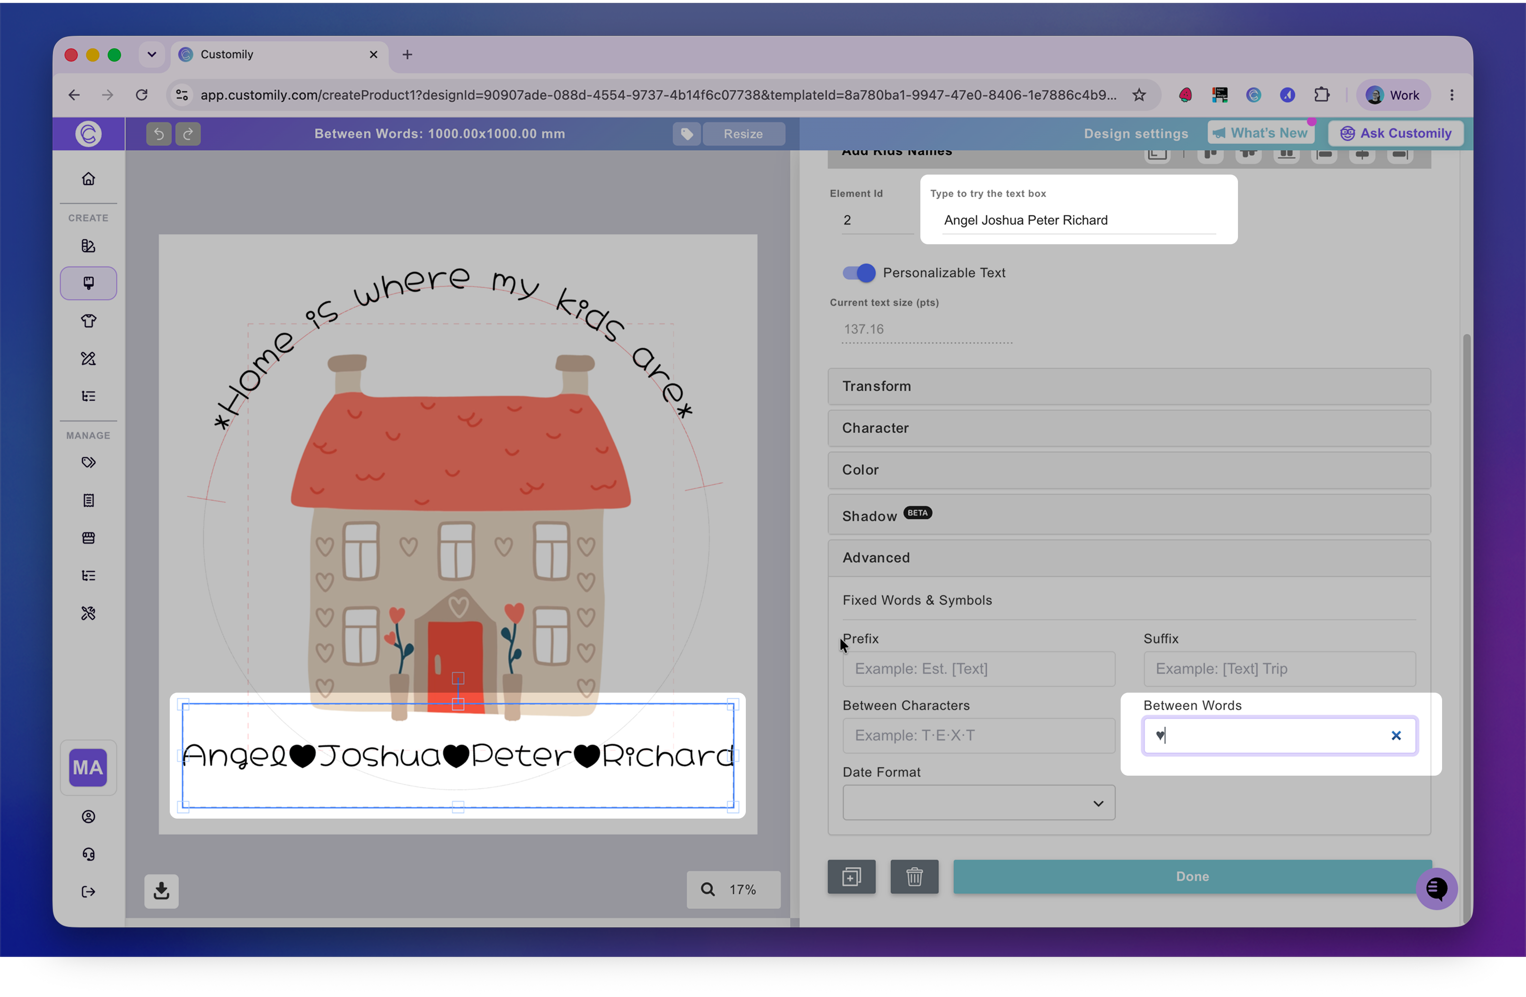Open the swatch-and-pencil icon under CREATE

coord(89,246)
